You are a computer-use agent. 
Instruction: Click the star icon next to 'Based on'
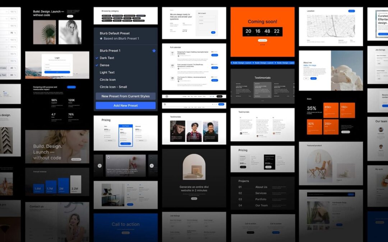pyautogui.click(x=101, y=38)
